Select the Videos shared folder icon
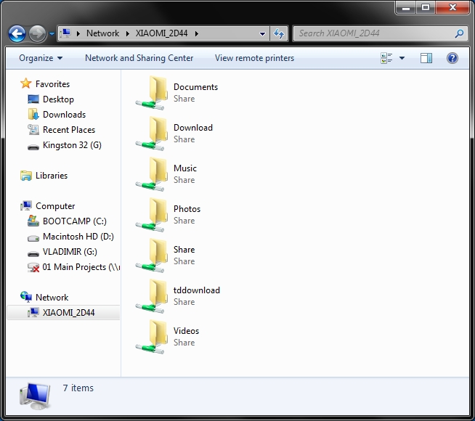Image resolution: width=475 pixels, height=421 pixels. (152, 337)
